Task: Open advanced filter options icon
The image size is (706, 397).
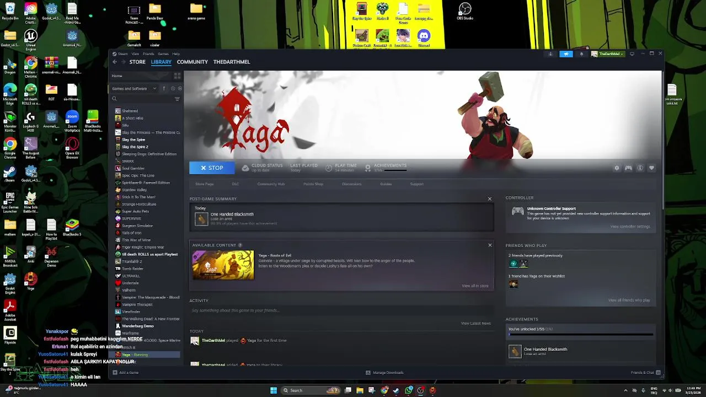Action: [x=177, y=99]
